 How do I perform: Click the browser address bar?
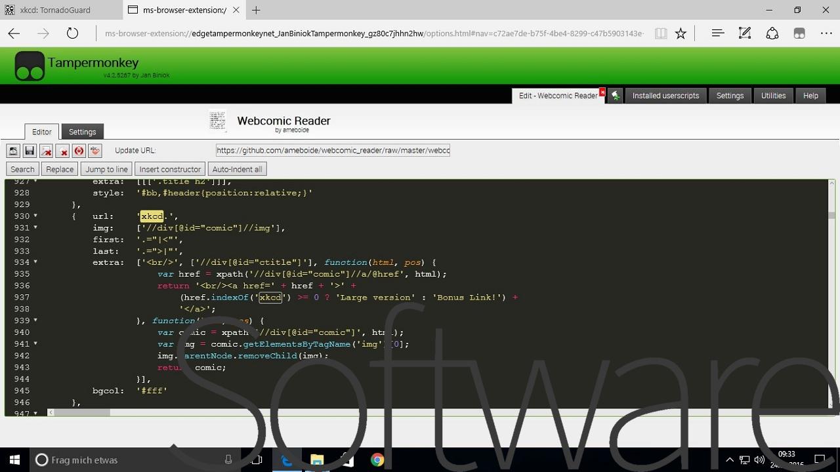click(x=374, y=33)
